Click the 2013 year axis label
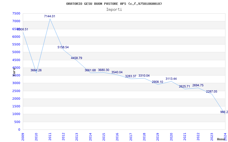228x142 pixels. tap(77, 137)
